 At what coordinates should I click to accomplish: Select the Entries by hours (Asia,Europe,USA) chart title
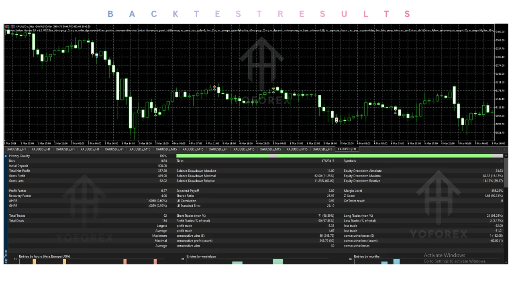click(45, 256)
